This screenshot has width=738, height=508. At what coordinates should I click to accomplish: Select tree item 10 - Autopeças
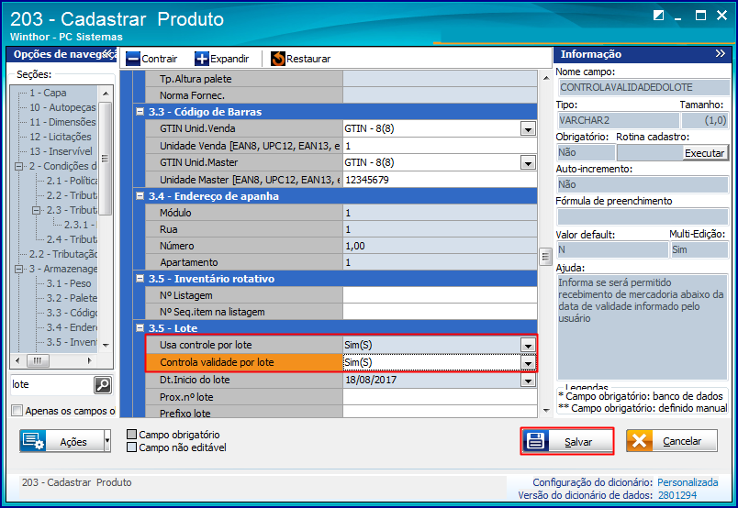(x=62, y=107)
